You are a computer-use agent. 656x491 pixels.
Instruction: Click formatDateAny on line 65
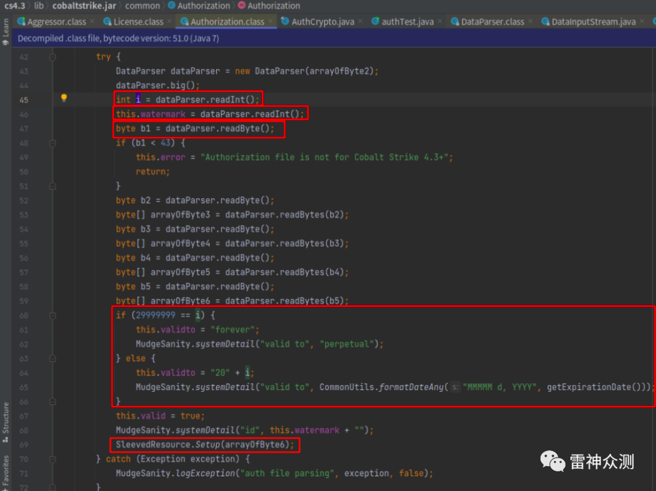point(411,387)
